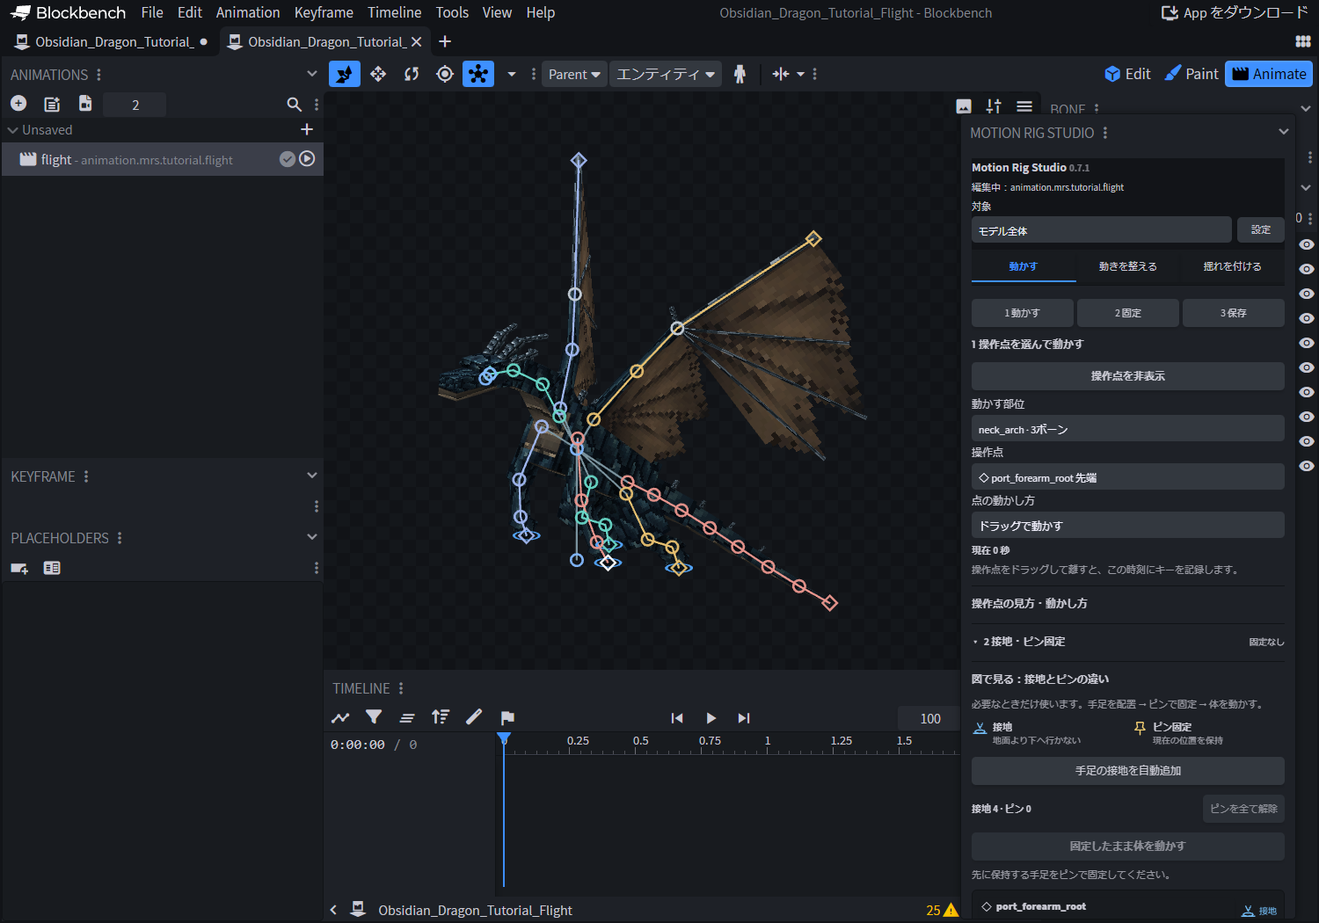The width and height of the screenshot is (1319, 923).
Task: Open the timeline graph editor icon
Action: click(x=340, y=717)
